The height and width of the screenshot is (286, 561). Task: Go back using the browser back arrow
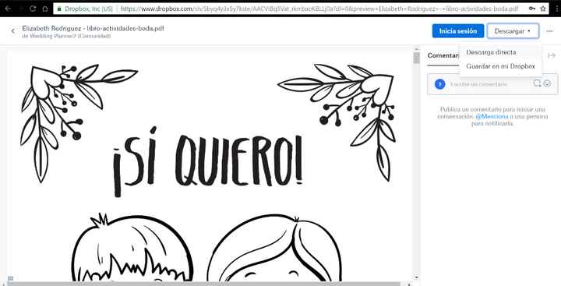[8, 9]
